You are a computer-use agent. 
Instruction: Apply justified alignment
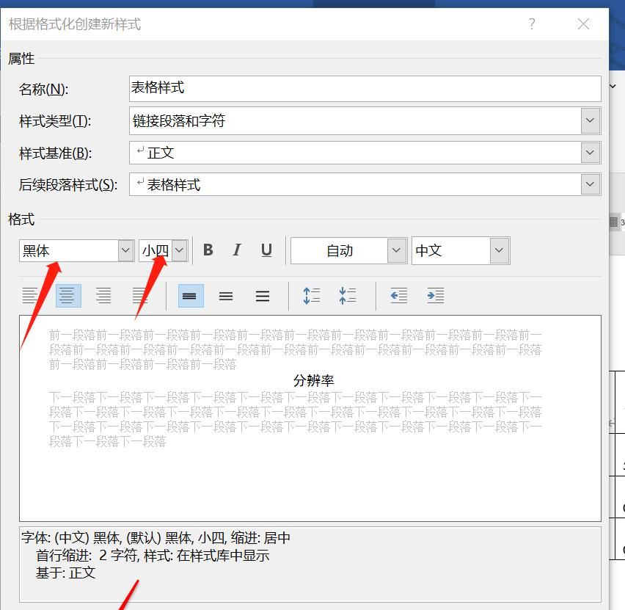tap(139, 295)
